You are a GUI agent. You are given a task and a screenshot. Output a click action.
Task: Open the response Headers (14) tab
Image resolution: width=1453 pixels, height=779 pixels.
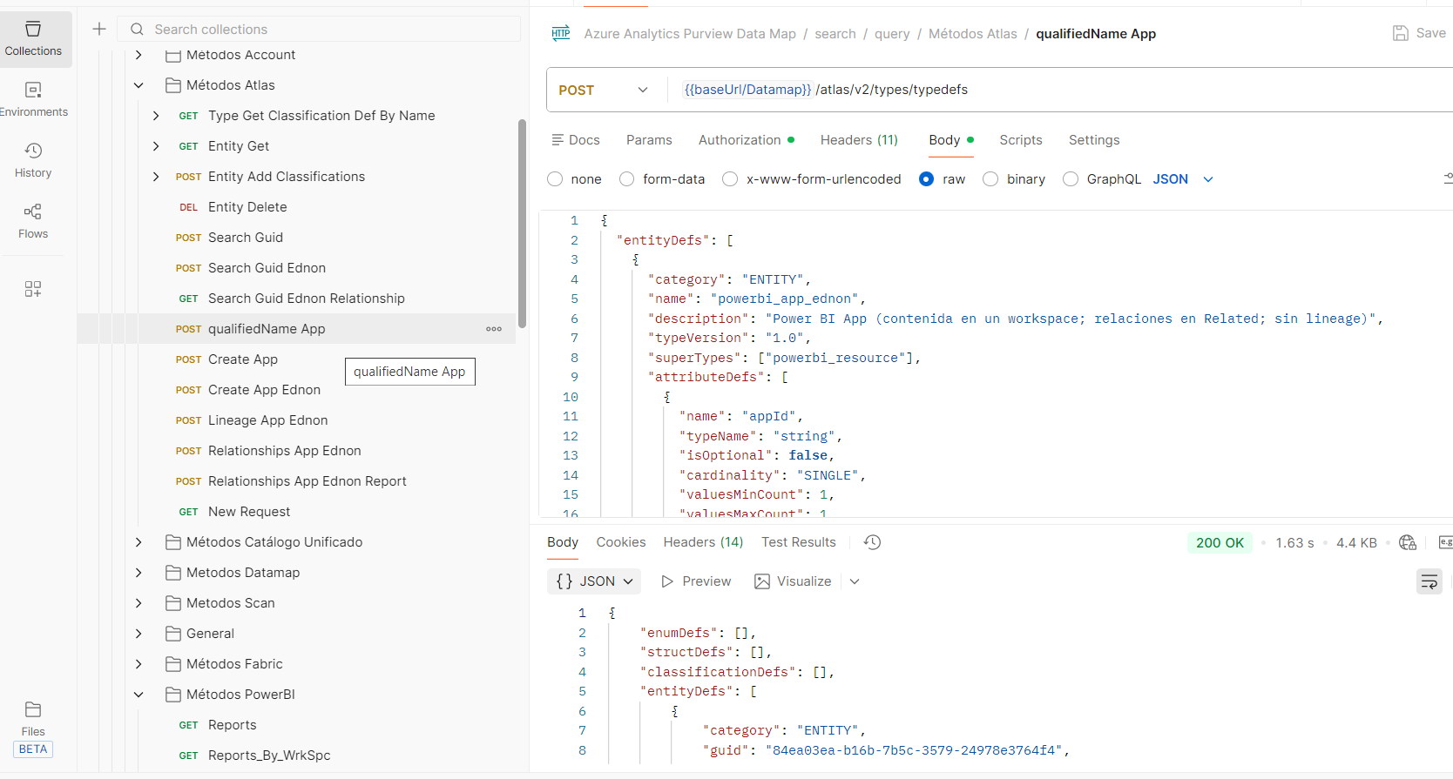pyautogui.click(x=703, y=542)
